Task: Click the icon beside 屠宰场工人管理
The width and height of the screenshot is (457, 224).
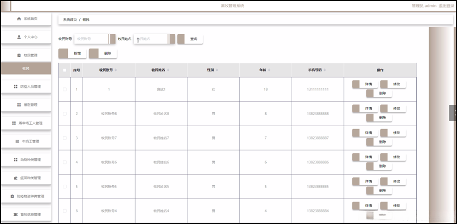Action: click(x=14, y=123)
